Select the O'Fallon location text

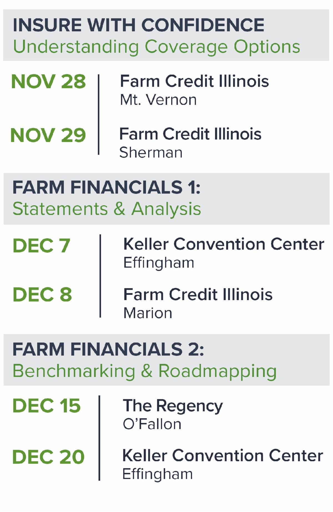pyautogui.click(x=152, y=424)
